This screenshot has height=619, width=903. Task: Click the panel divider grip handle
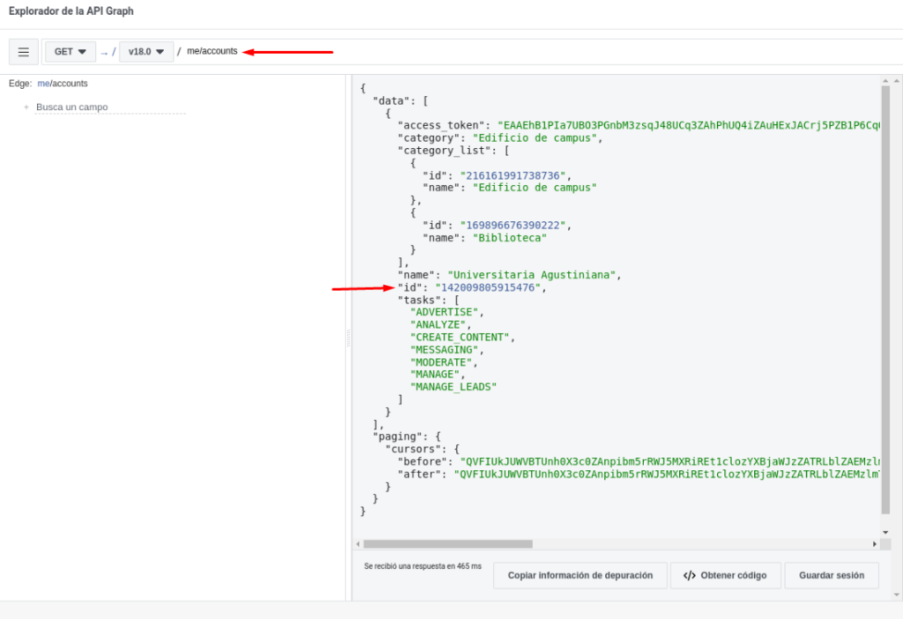(x=348, y=338)
